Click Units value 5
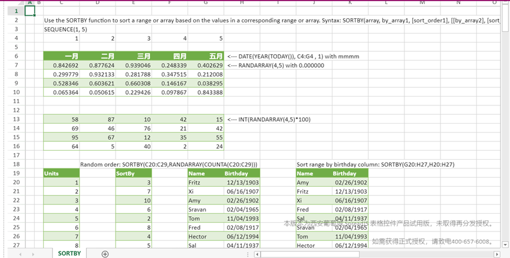 pyautogui.click(x=61, y=219)
